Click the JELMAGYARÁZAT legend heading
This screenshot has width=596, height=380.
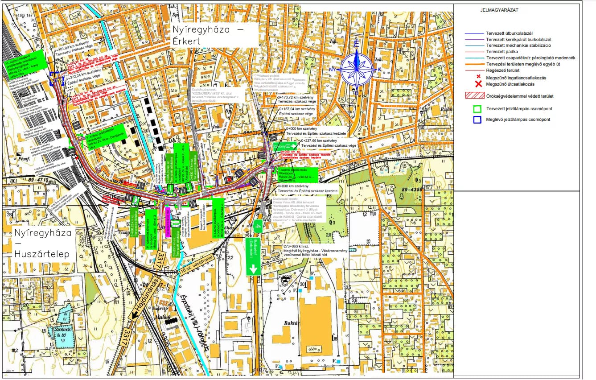click(499, 10)
